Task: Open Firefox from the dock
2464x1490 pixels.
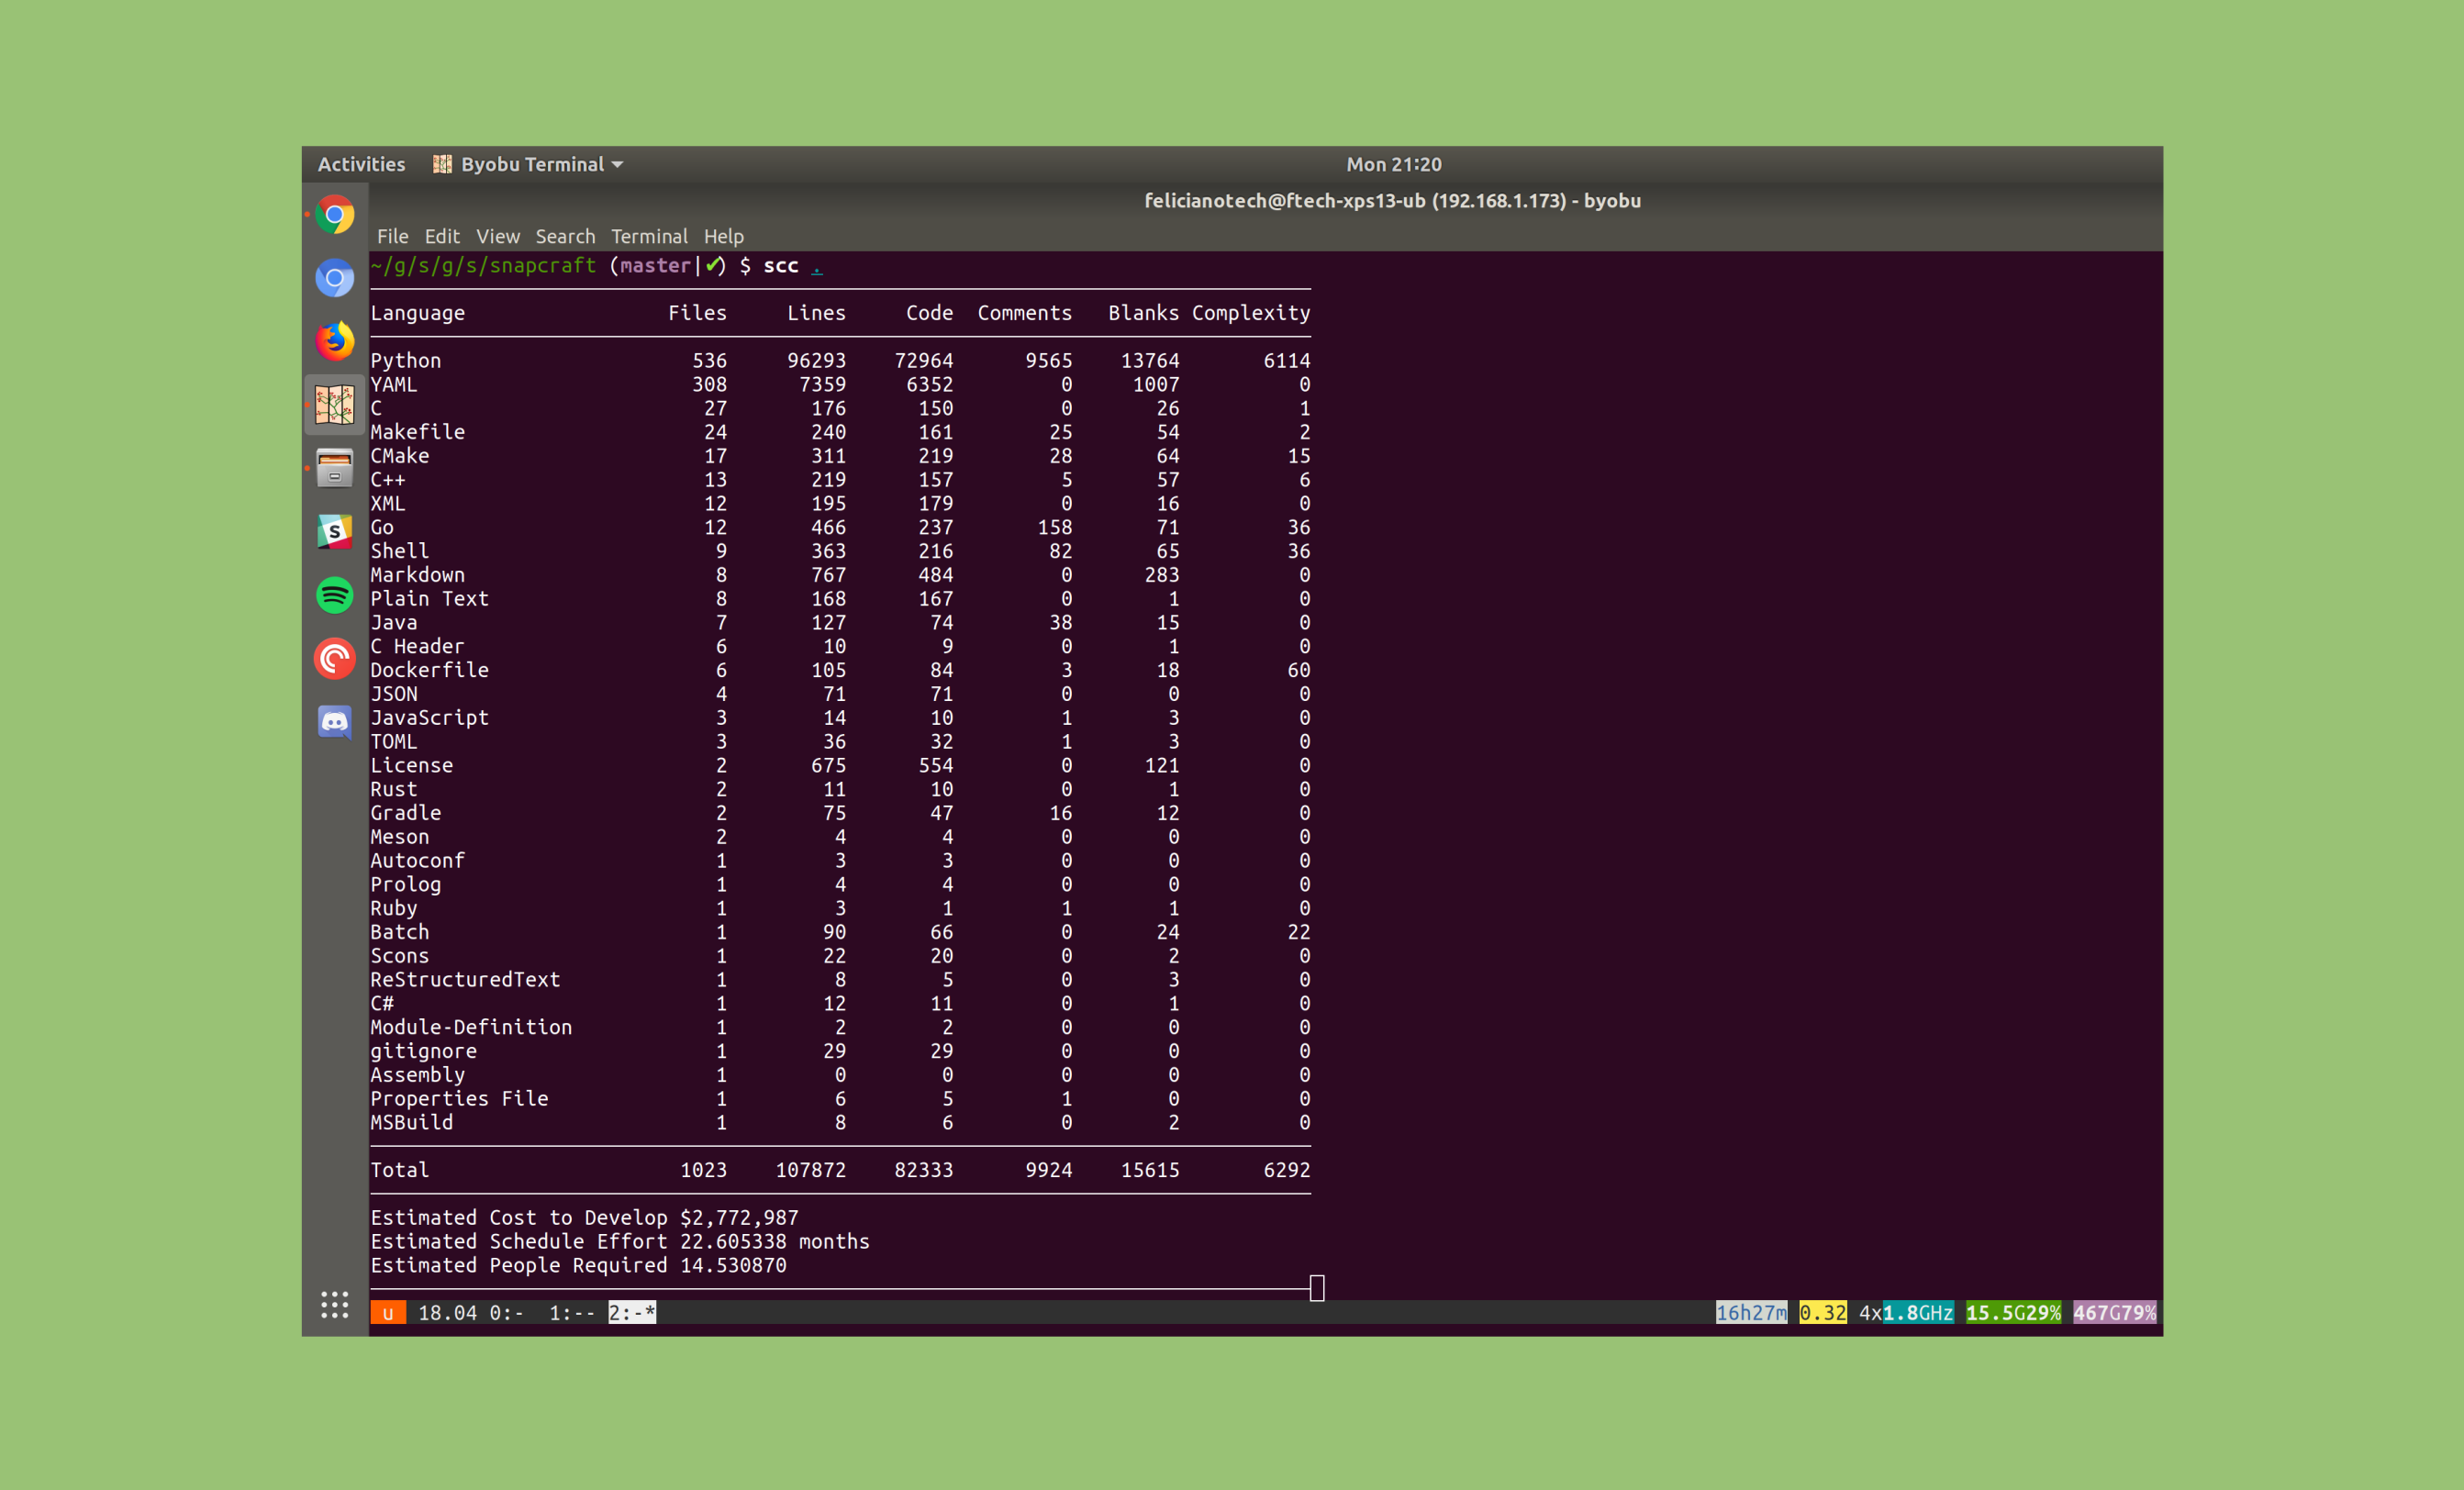Action: [335, 341]
